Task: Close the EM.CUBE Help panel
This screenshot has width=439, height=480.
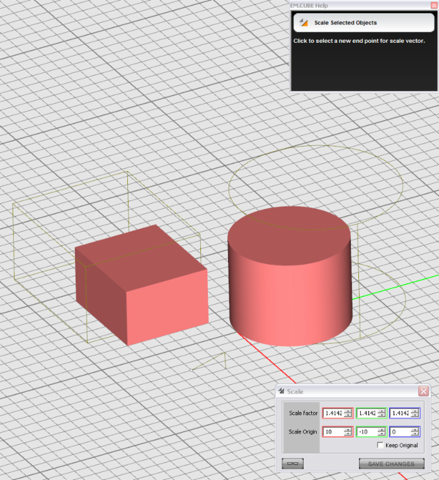Action: pyautogui.click(x=434, y=5)
